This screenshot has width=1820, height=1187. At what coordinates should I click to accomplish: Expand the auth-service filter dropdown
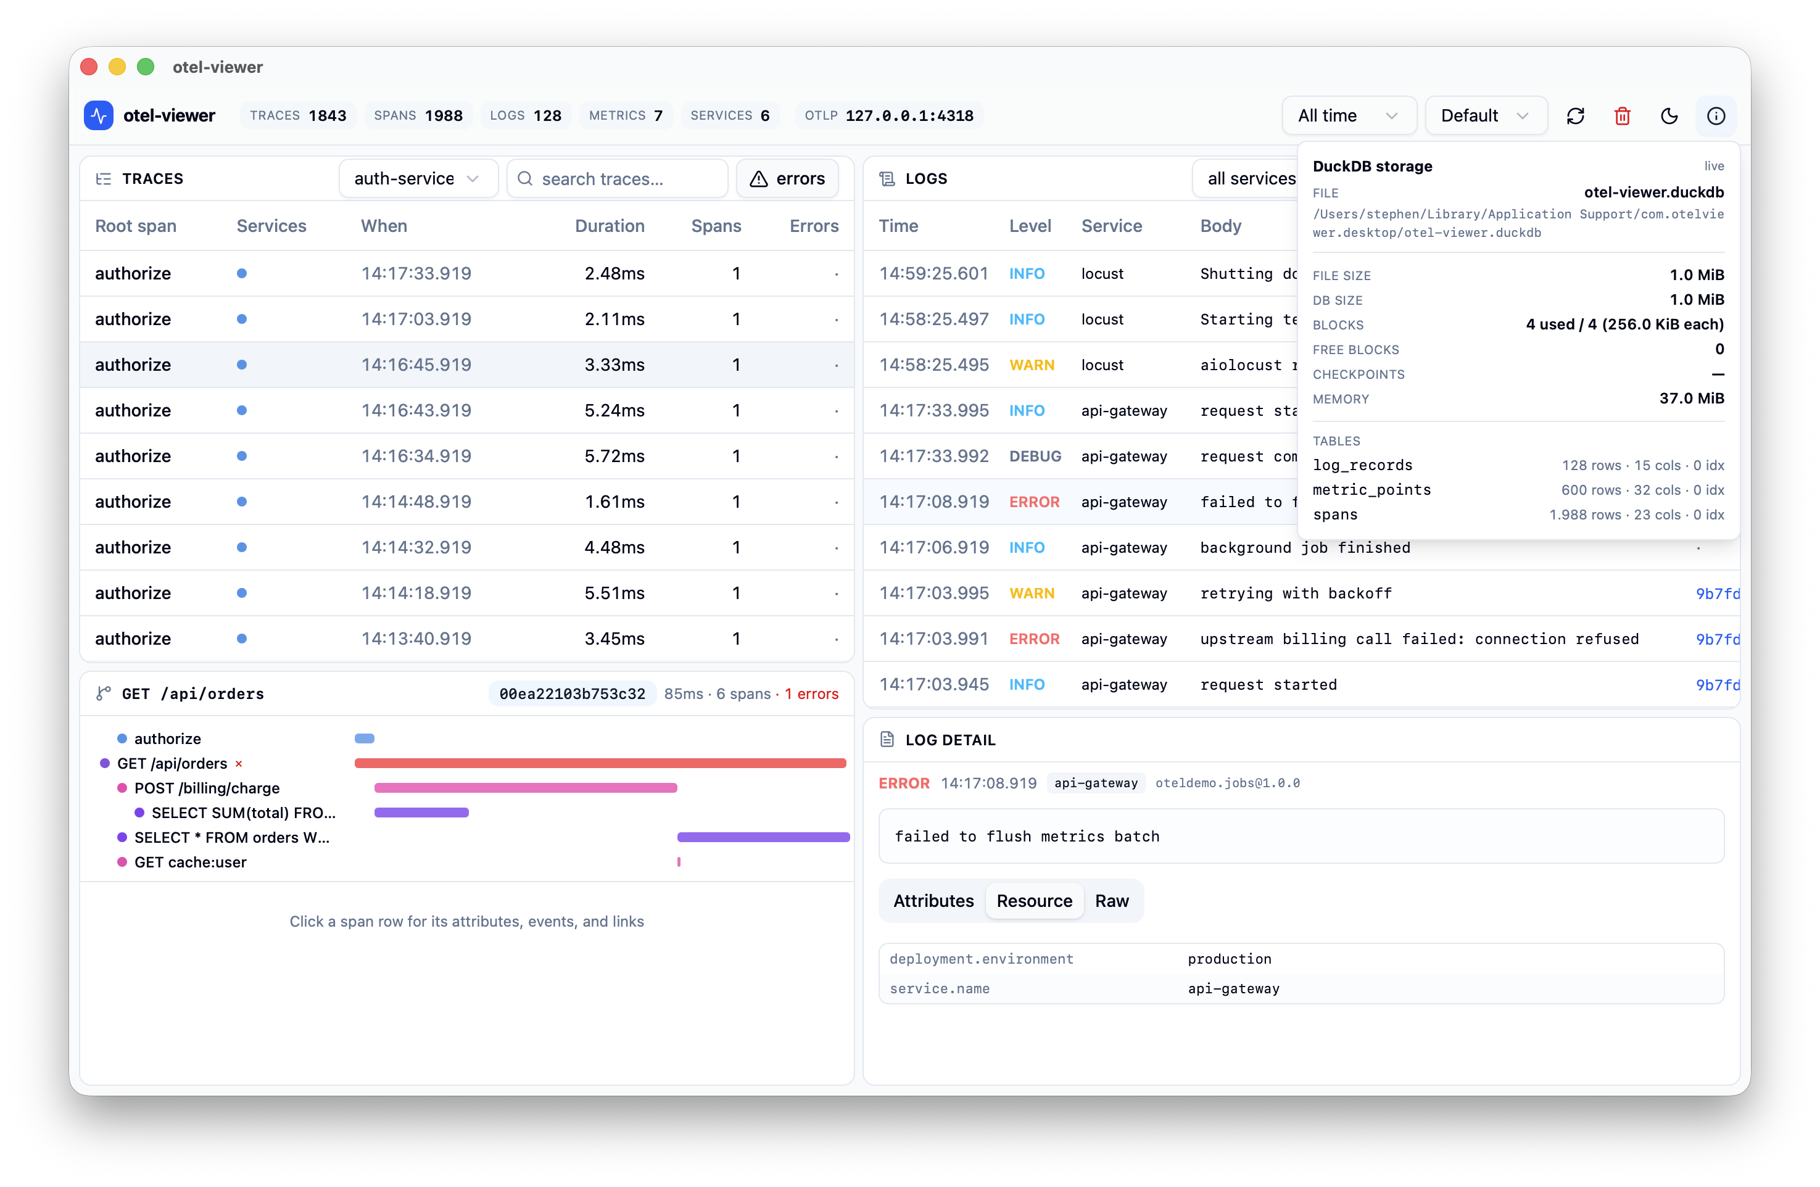click(418, 179)
